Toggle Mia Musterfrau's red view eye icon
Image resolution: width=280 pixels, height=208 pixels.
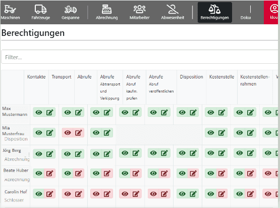[x=68, y=133]
